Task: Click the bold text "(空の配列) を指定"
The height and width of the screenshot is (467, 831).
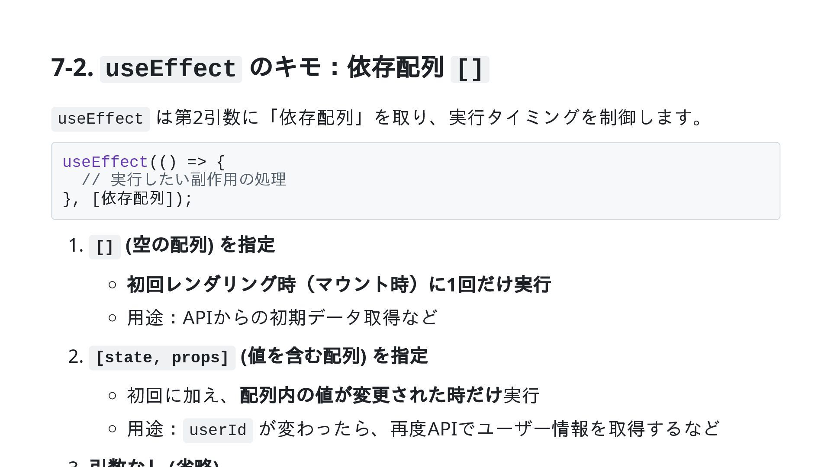Action: (x=200, y=245)
